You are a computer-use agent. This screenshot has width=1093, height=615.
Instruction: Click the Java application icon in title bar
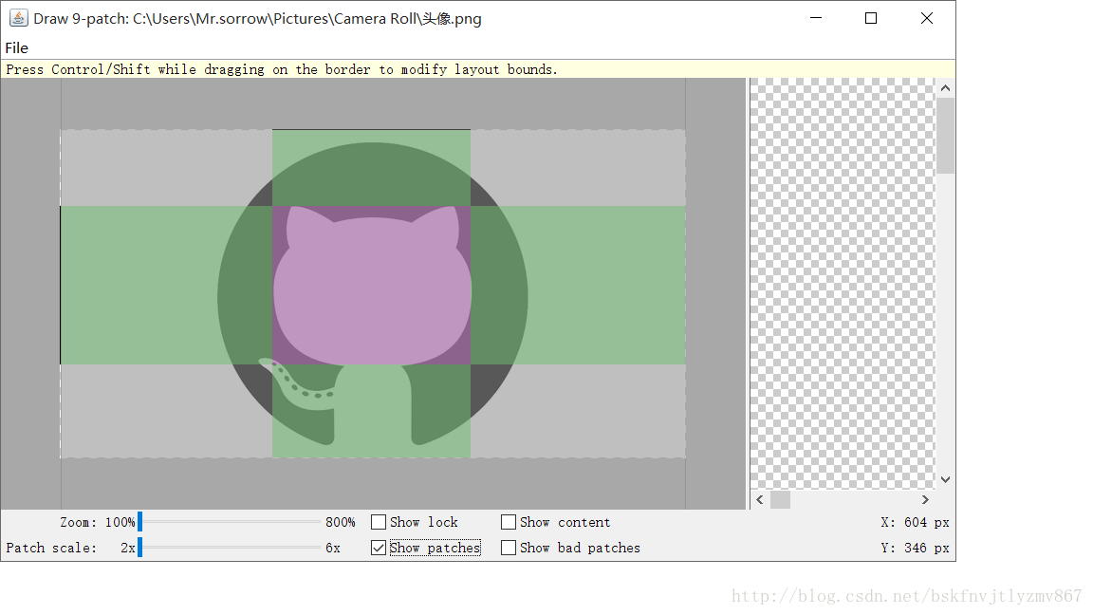click(18, 18)
